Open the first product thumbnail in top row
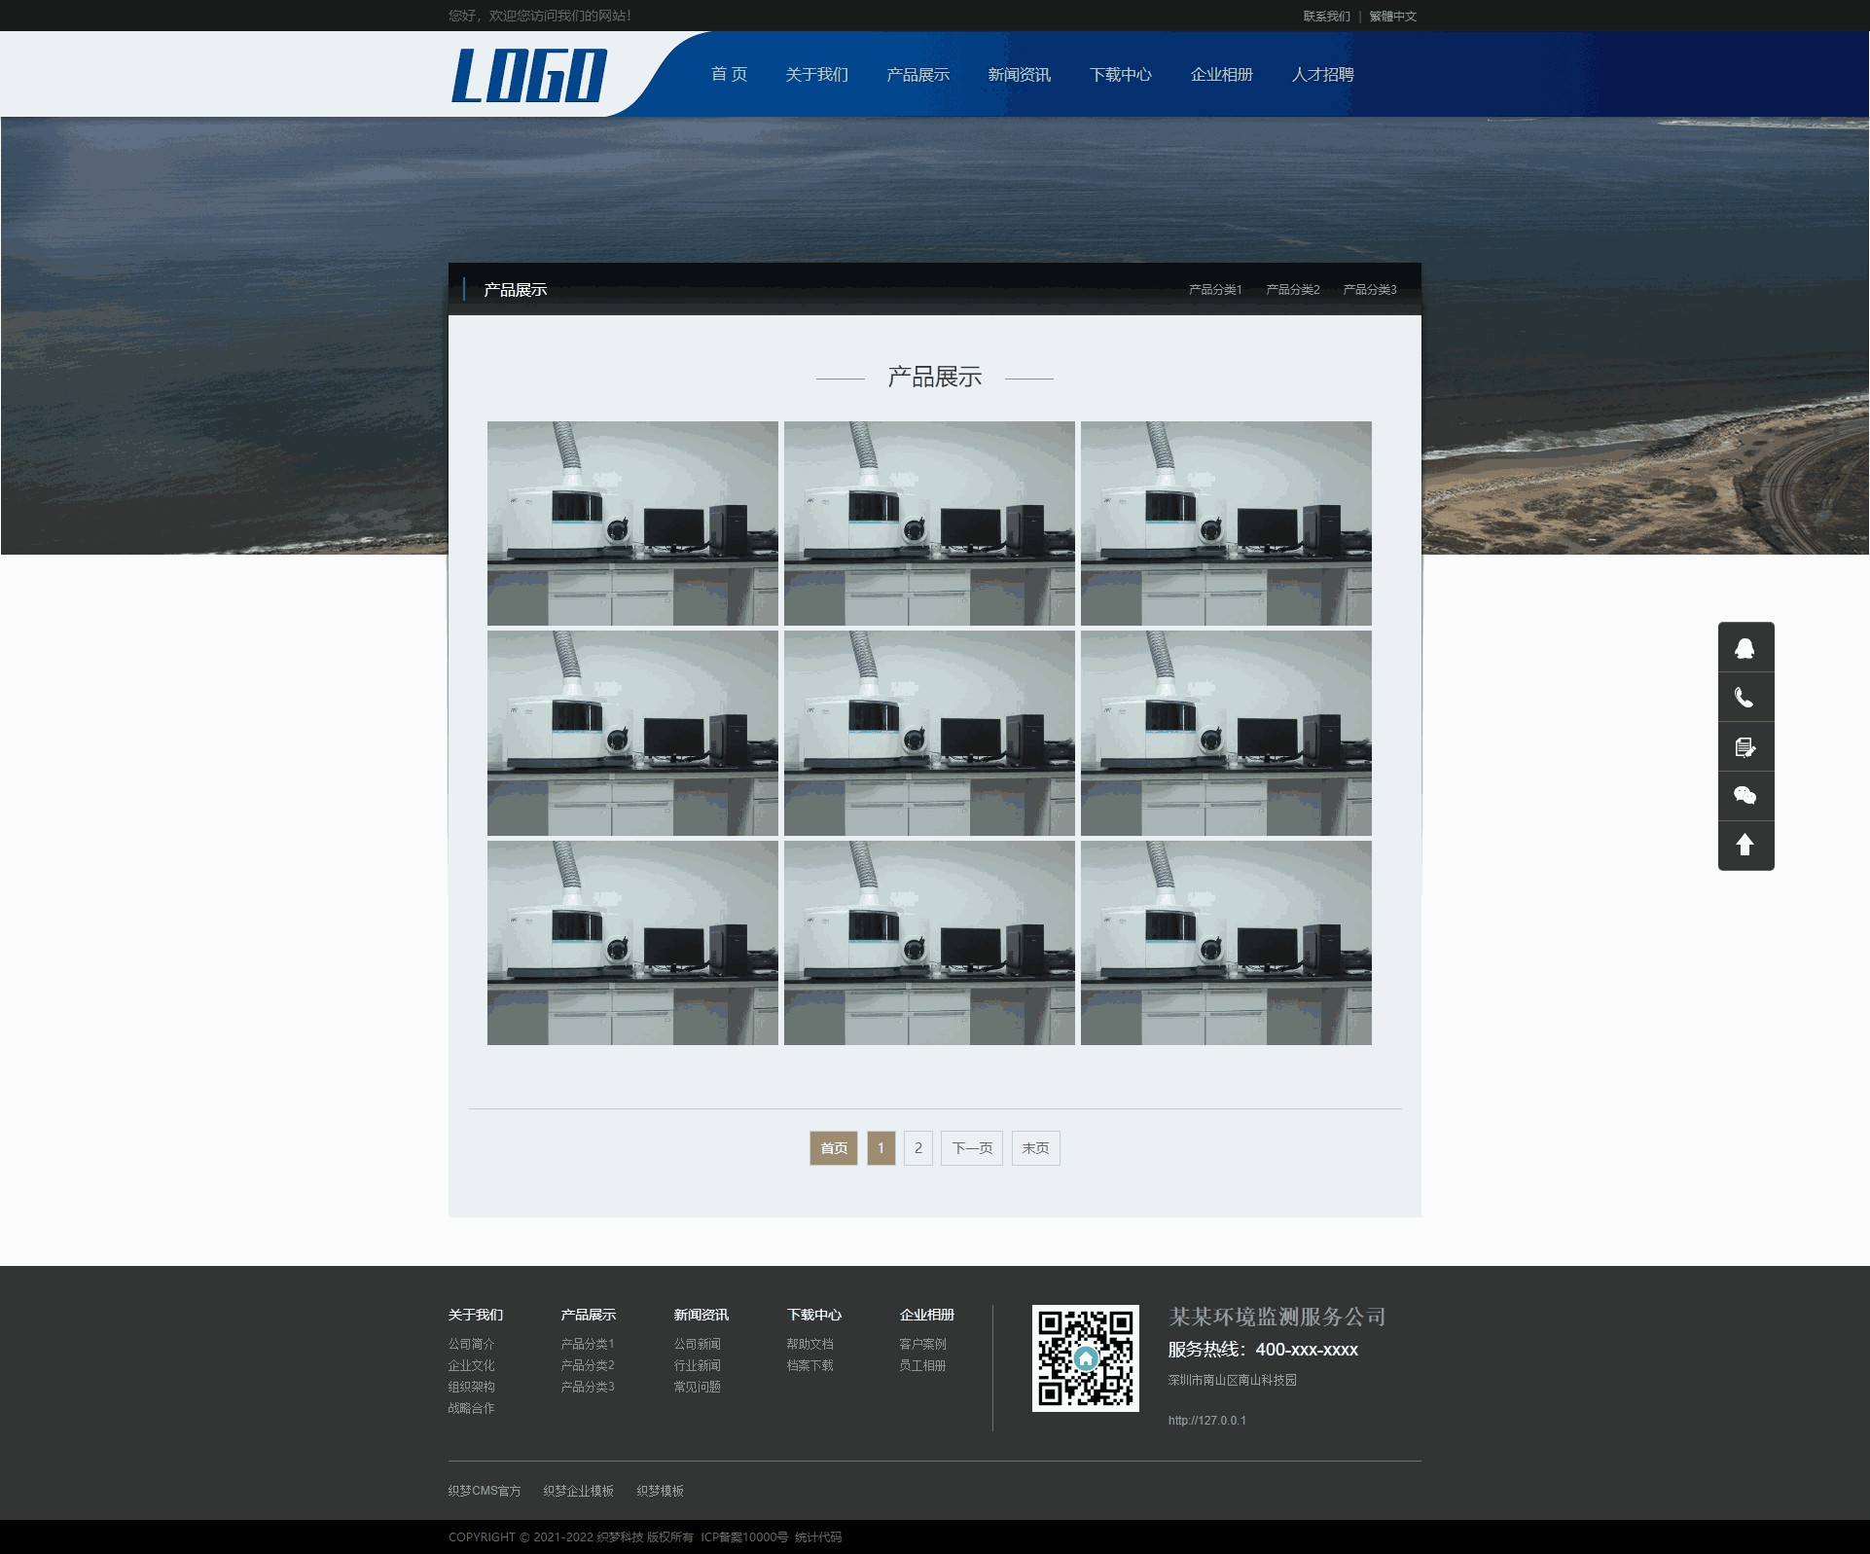 coord(632,523)
